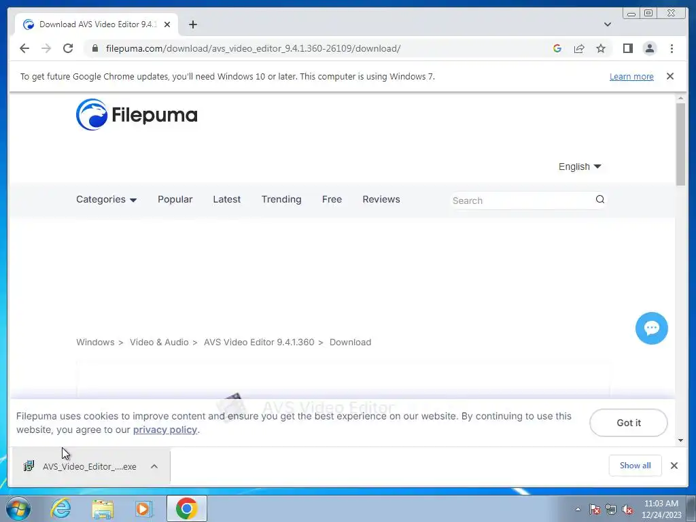Screen dimensions: 696x522
Task: Click the network tray icon
Action: click(611, 509)
